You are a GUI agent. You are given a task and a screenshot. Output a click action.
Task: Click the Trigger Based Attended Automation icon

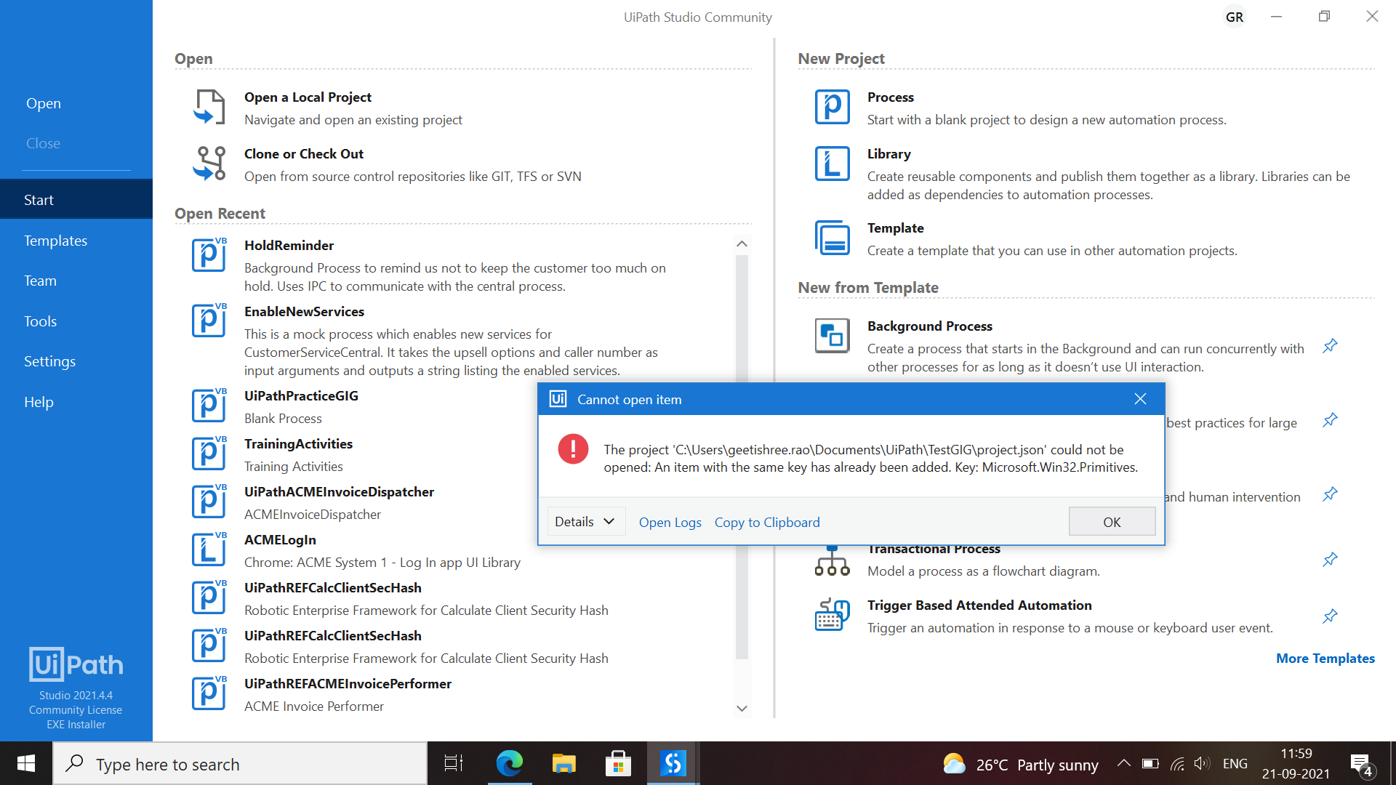[x=832, y=615]
